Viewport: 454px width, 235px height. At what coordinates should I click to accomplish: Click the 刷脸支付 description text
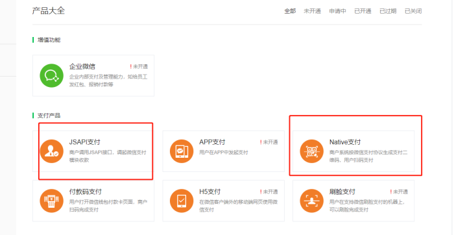coord(367,206)
